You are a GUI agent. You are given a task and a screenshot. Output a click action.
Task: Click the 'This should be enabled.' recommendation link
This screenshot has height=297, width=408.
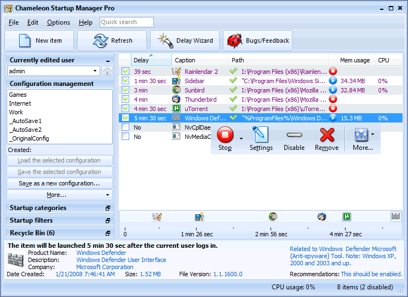[371, 274]
